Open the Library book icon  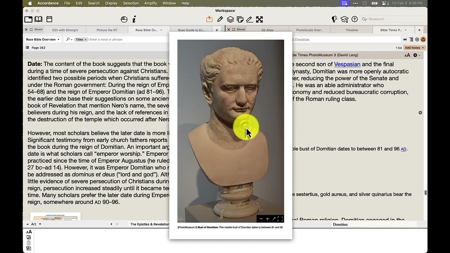point(39,19)
